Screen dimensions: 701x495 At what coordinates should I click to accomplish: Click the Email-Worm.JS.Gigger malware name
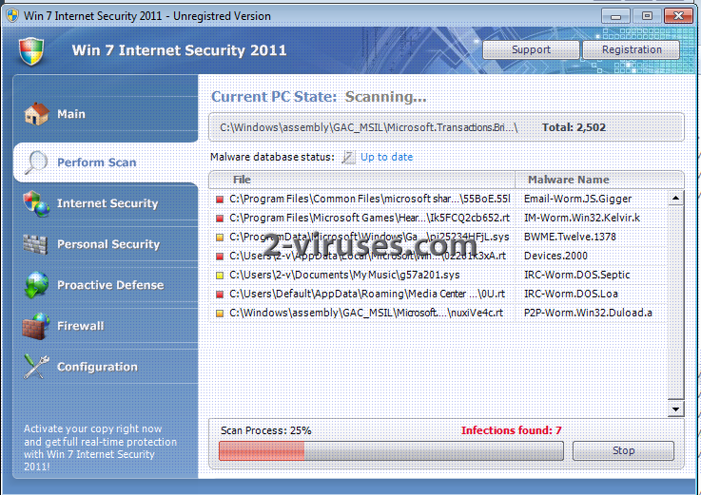tap(577, 199)
